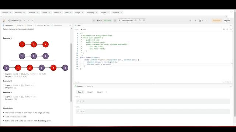Open the layout grid icon in top bar
This screenshot has width=236, height=132.
(x=190, y=21)
